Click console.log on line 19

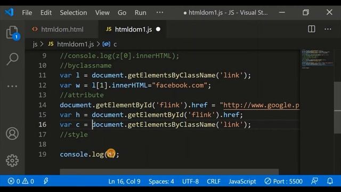point(82,154)
